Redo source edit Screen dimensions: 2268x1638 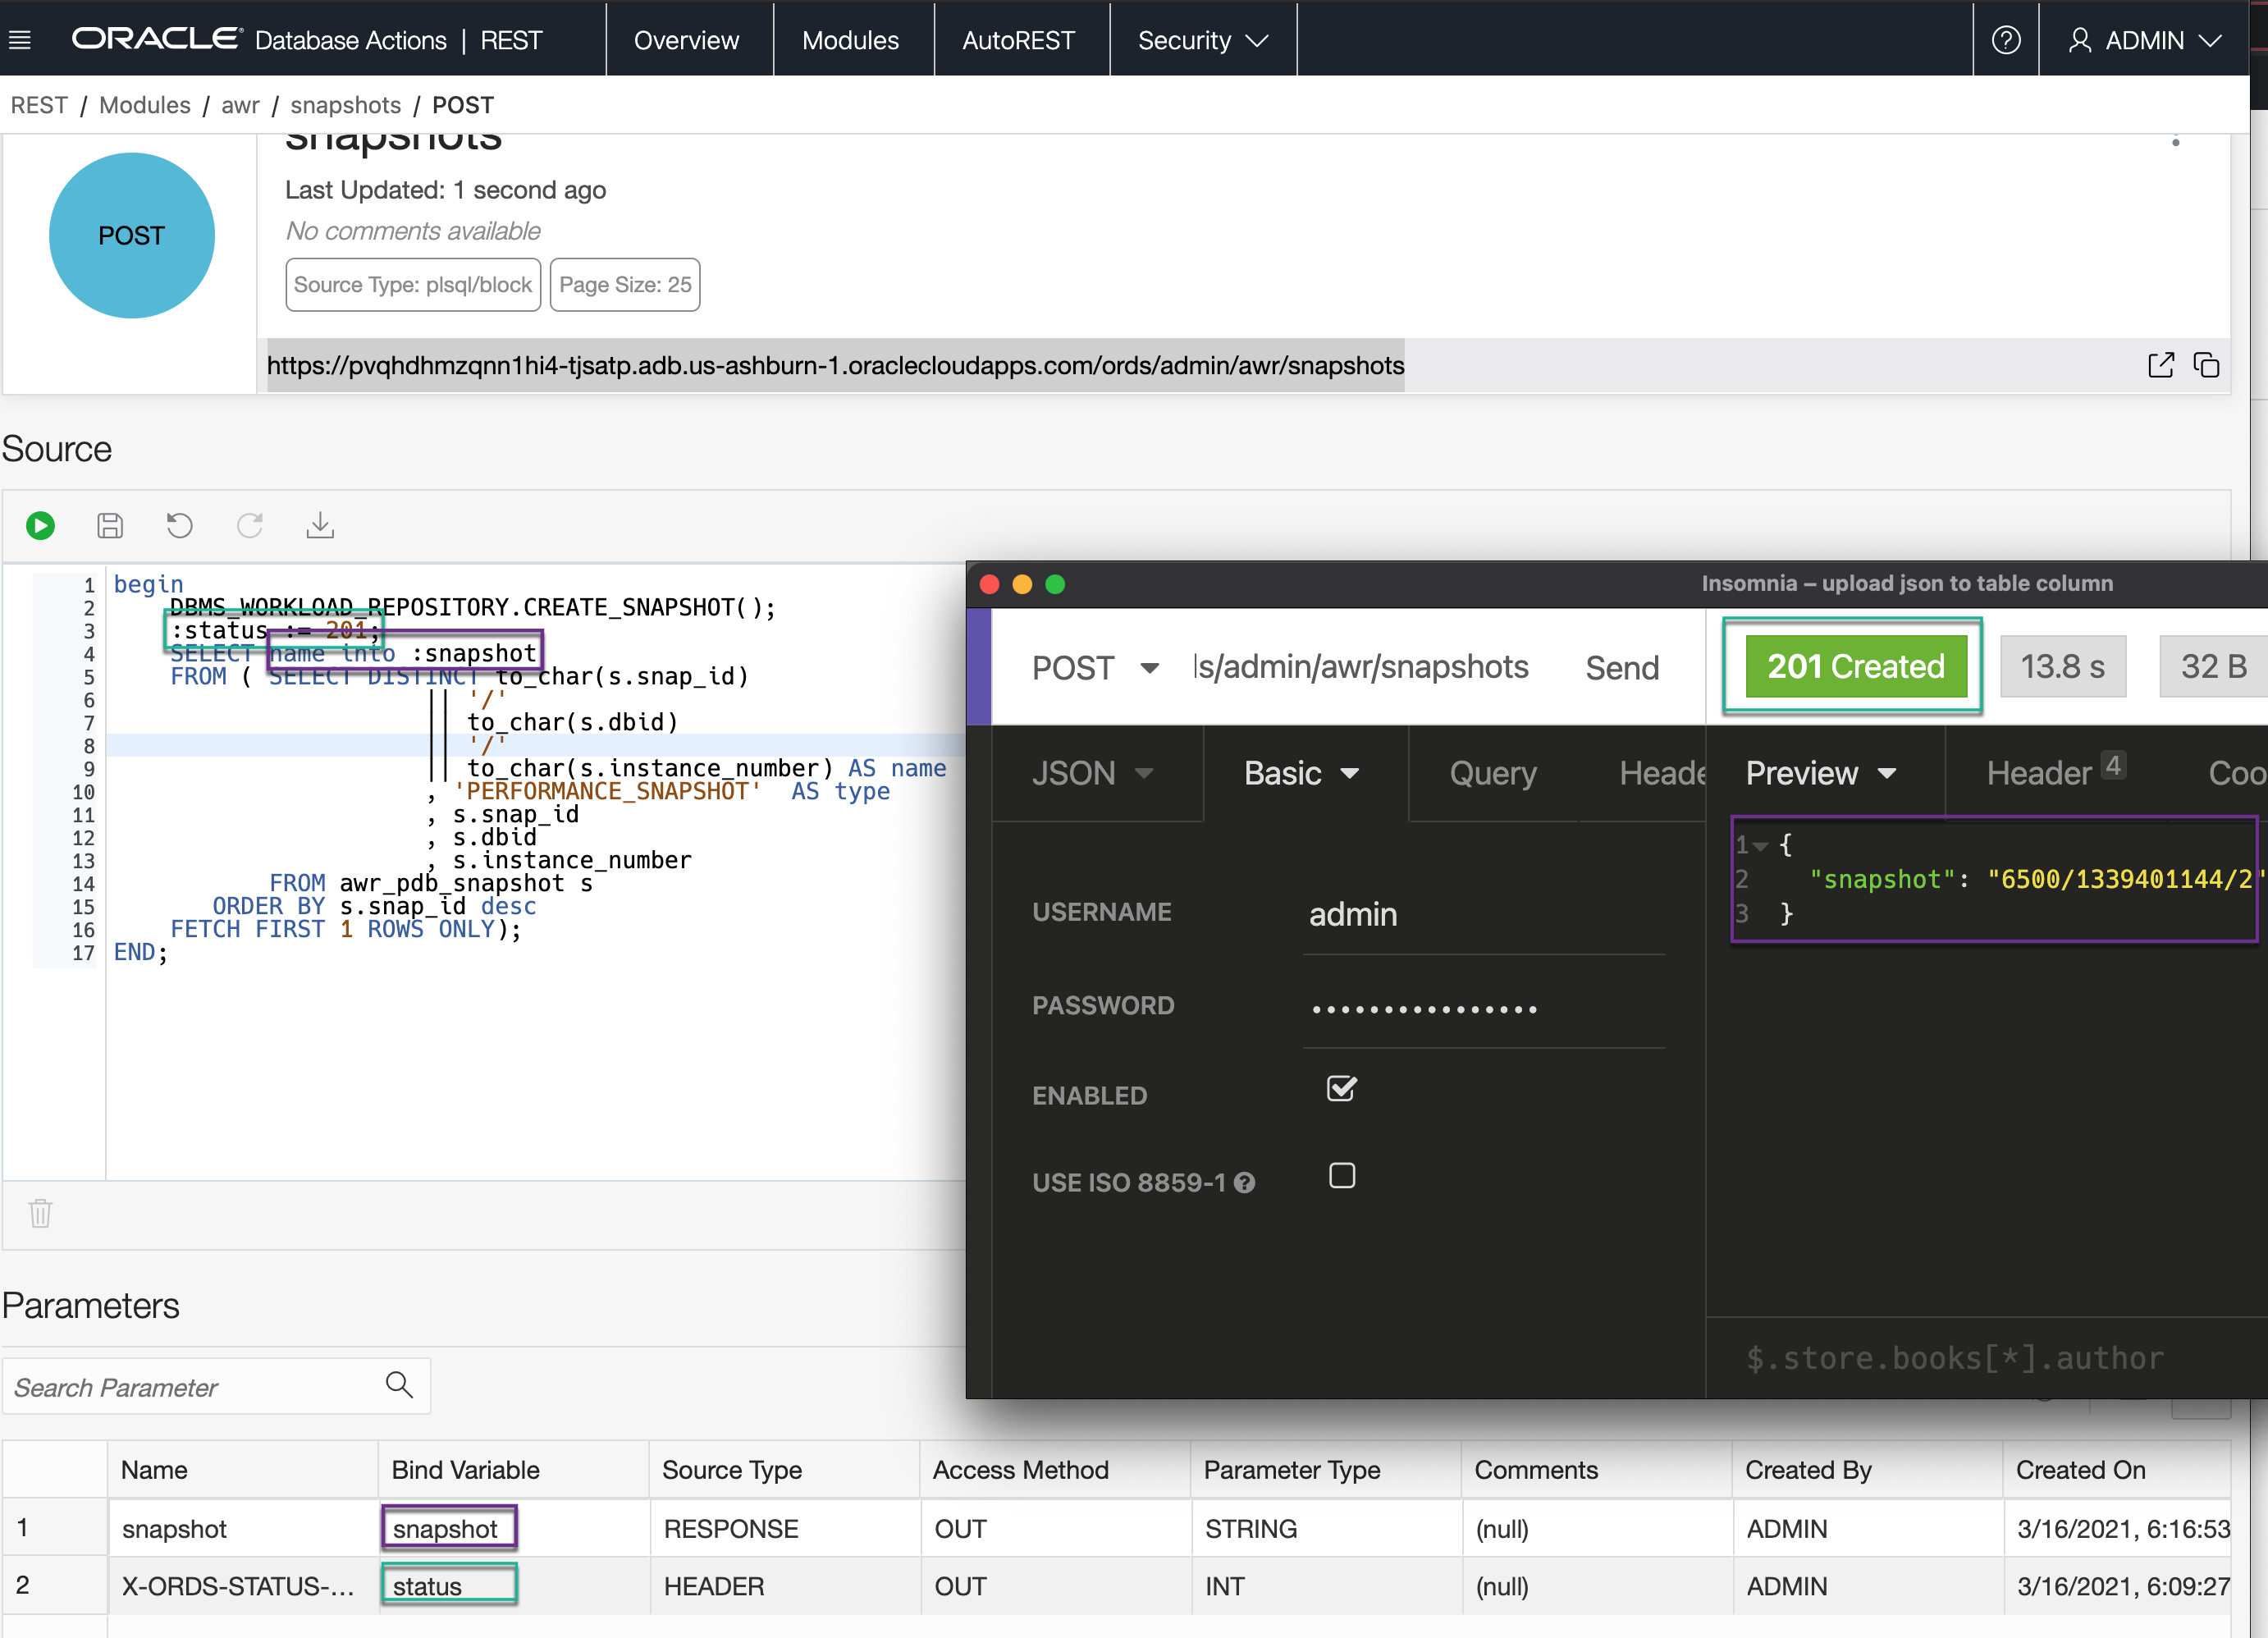coord(249,525)
